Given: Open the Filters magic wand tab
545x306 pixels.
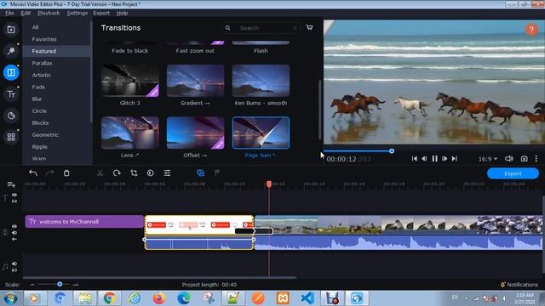Looking at the screenshot, I should pyautogui.click(x=11, y=51).
